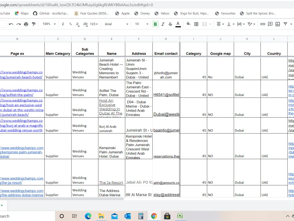Toggle strikethrough formatting
This screenshot has width=294, height=221.
(170, 24)
